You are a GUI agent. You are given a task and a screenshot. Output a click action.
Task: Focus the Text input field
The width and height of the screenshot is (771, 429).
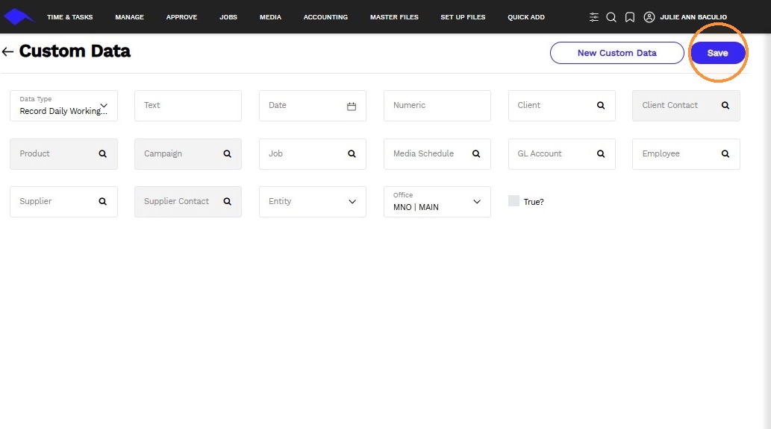click(188, 106)
